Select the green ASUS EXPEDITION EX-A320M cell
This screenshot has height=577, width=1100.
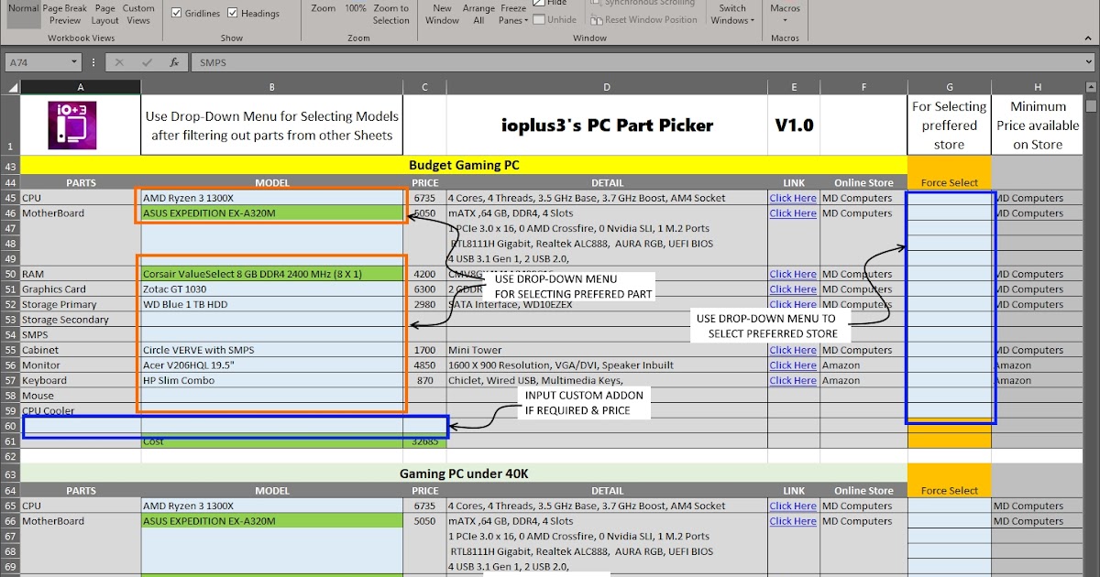[x=272, y=212]
